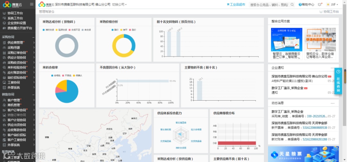
Task: Click the search magnifier icon in top bar
Action: coord(292,4)
